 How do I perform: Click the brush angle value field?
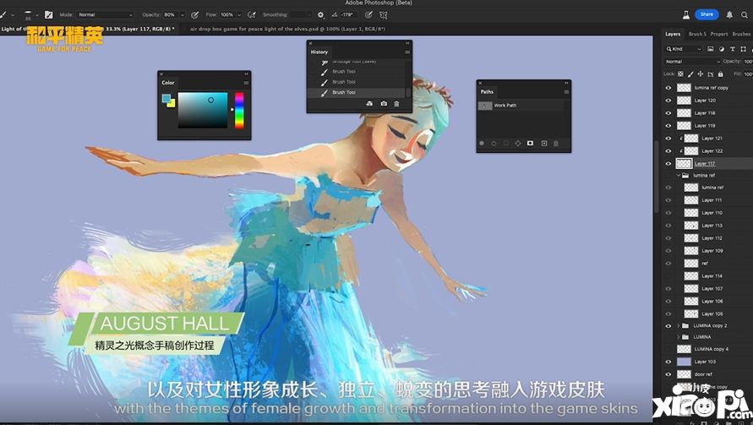(x=348, y=15)
